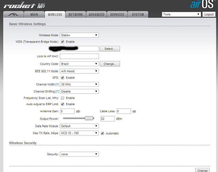Click the Rocket M5 logo
The height and width of the screenshot is (172, 218).
pyautogui.click(x=24, y=5)
